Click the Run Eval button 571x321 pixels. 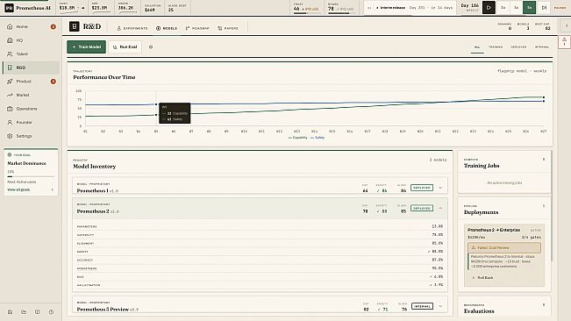pyautogui.click(x=125, y=47)
